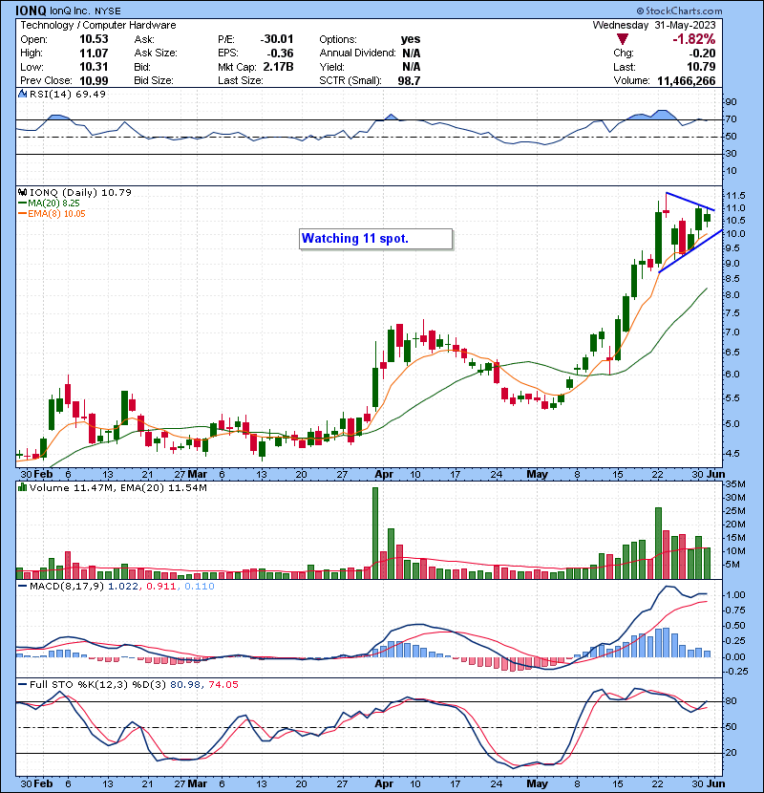Click the Full STO legend icon

pos(22,684)
